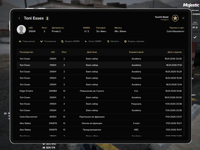This screenshot has height=150, width=200.
Task: Open the gold star faction emblem
Action: (175, 18)
